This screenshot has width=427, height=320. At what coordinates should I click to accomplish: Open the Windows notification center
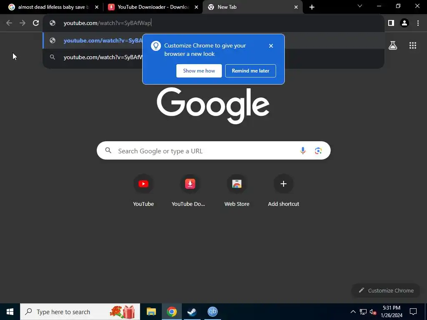(x=413, y=312)
